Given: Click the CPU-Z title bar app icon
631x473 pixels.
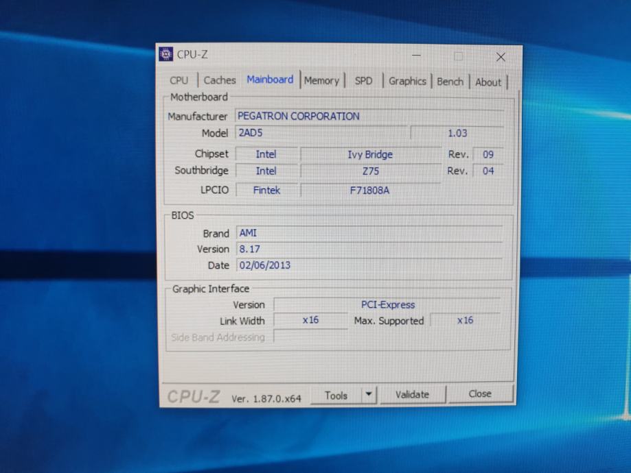Looking at the screenshot, I should 165,54.
